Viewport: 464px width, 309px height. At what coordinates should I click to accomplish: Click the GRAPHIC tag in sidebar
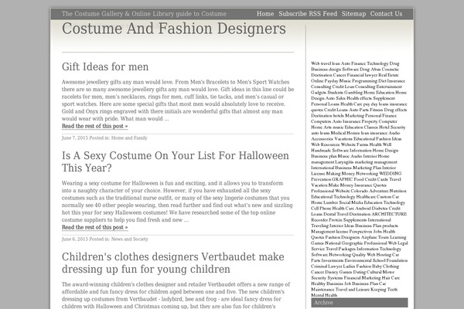(343, 179)
